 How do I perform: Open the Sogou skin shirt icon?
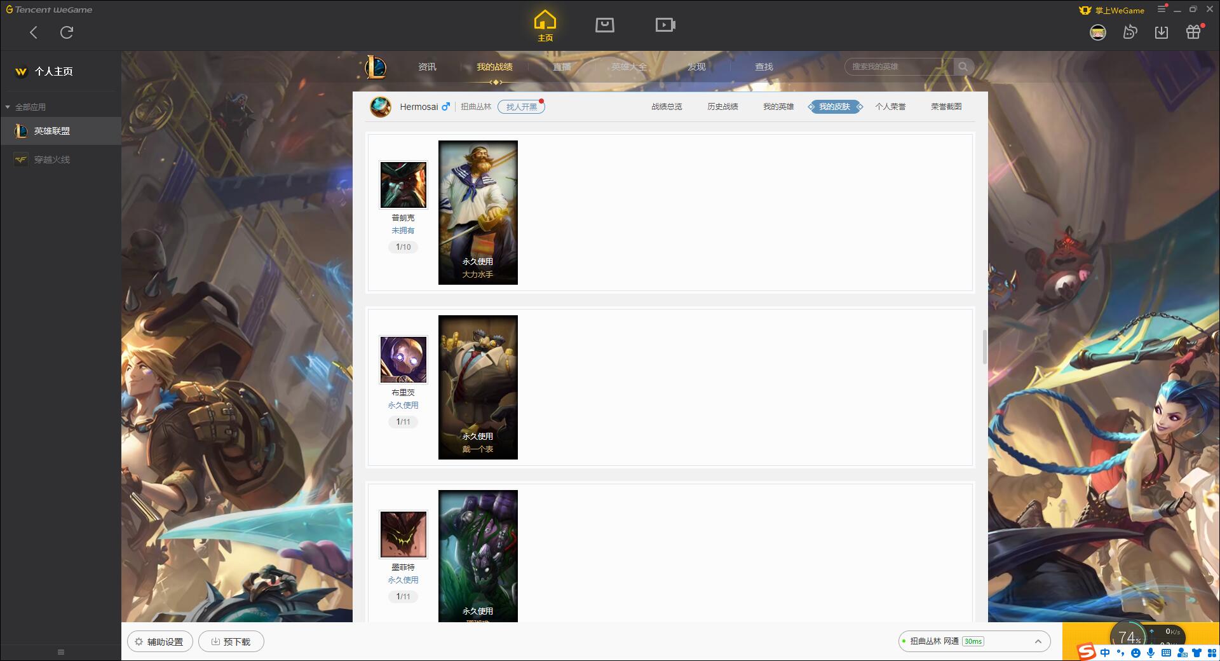pos(1197,653)
